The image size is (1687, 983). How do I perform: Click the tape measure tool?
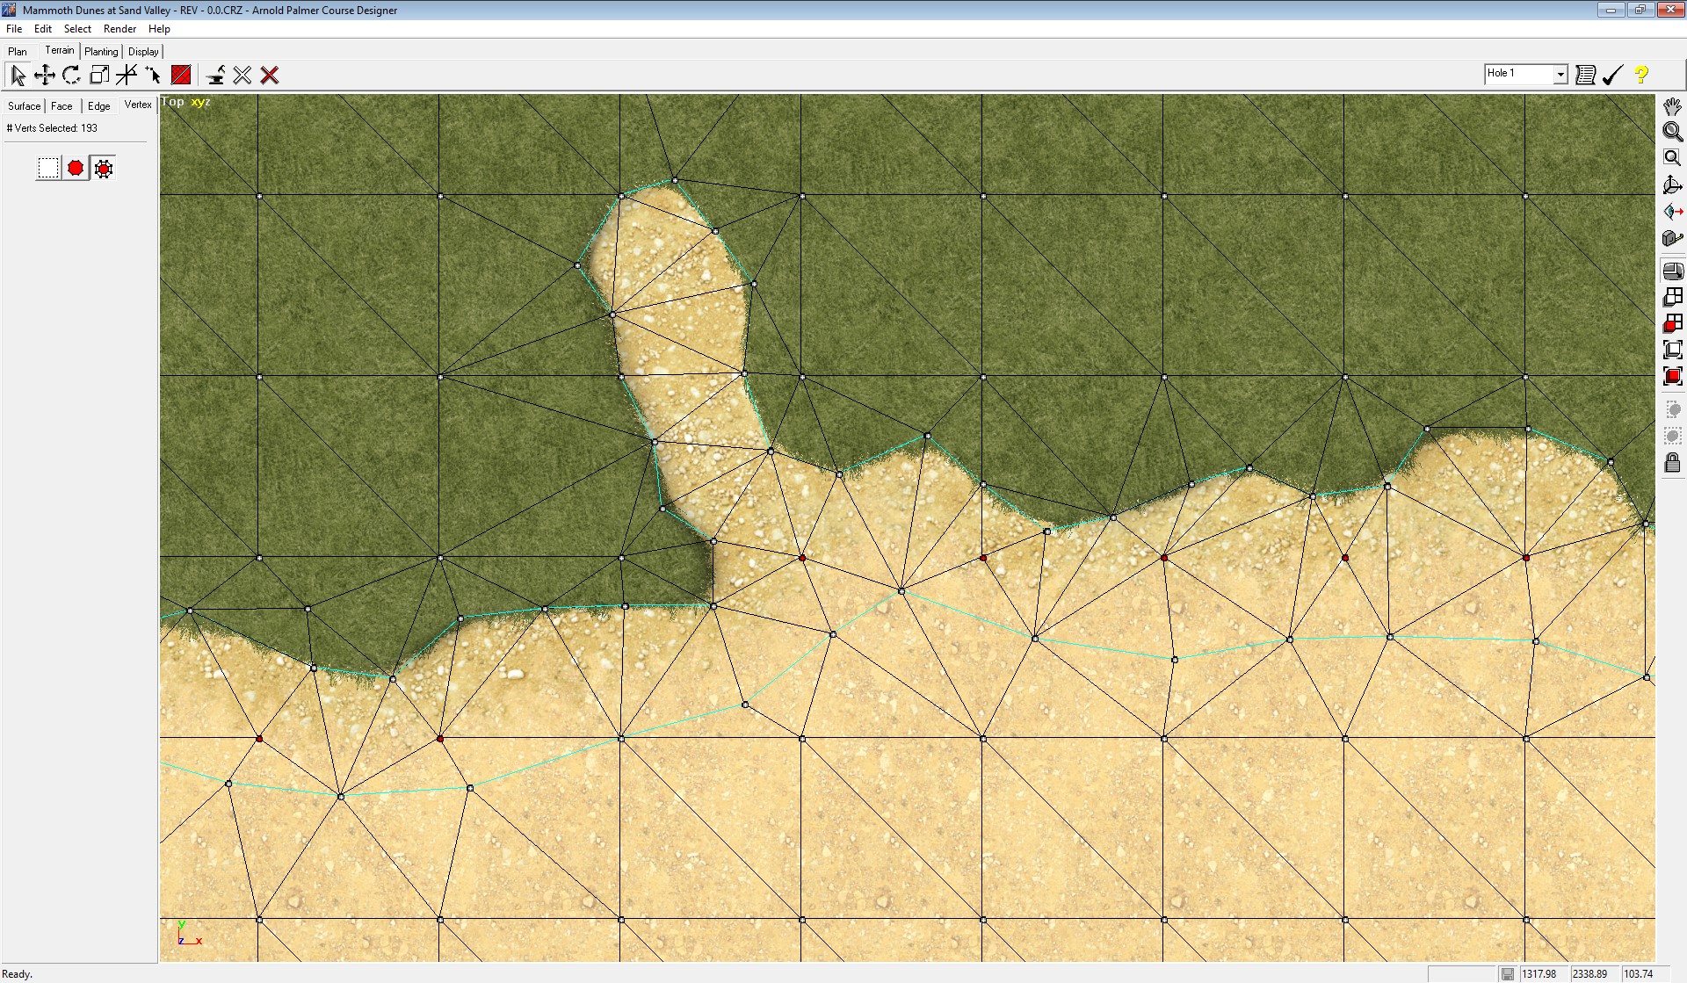point(1672,237)
